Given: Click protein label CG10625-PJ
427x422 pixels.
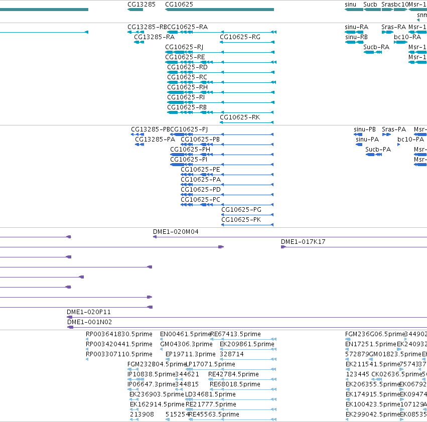Looking at the screenshot, I should [x=189, y=129].
